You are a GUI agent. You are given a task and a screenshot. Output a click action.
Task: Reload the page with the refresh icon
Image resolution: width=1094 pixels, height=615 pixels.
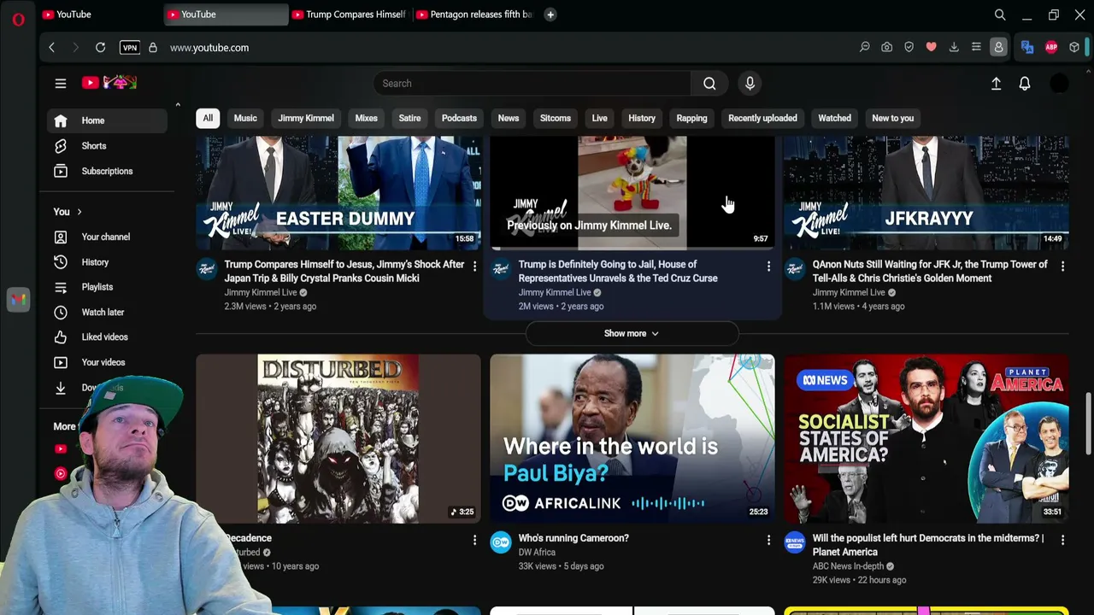[100, 48]
